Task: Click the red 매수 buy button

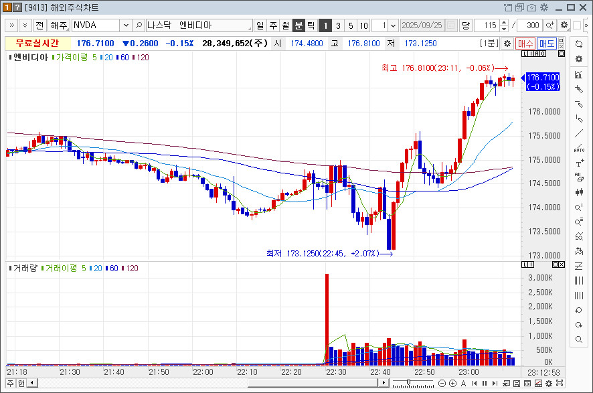Action: (525, 43)
